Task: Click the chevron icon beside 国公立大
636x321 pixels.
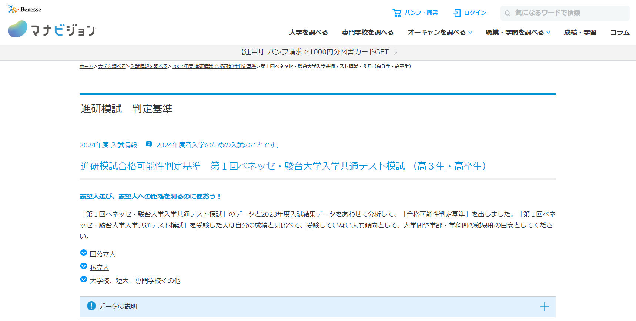Action: coord(84,253)
